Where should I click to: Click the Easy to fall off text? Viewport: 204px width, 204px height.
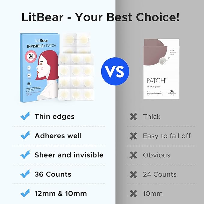[x=167, y=136]
